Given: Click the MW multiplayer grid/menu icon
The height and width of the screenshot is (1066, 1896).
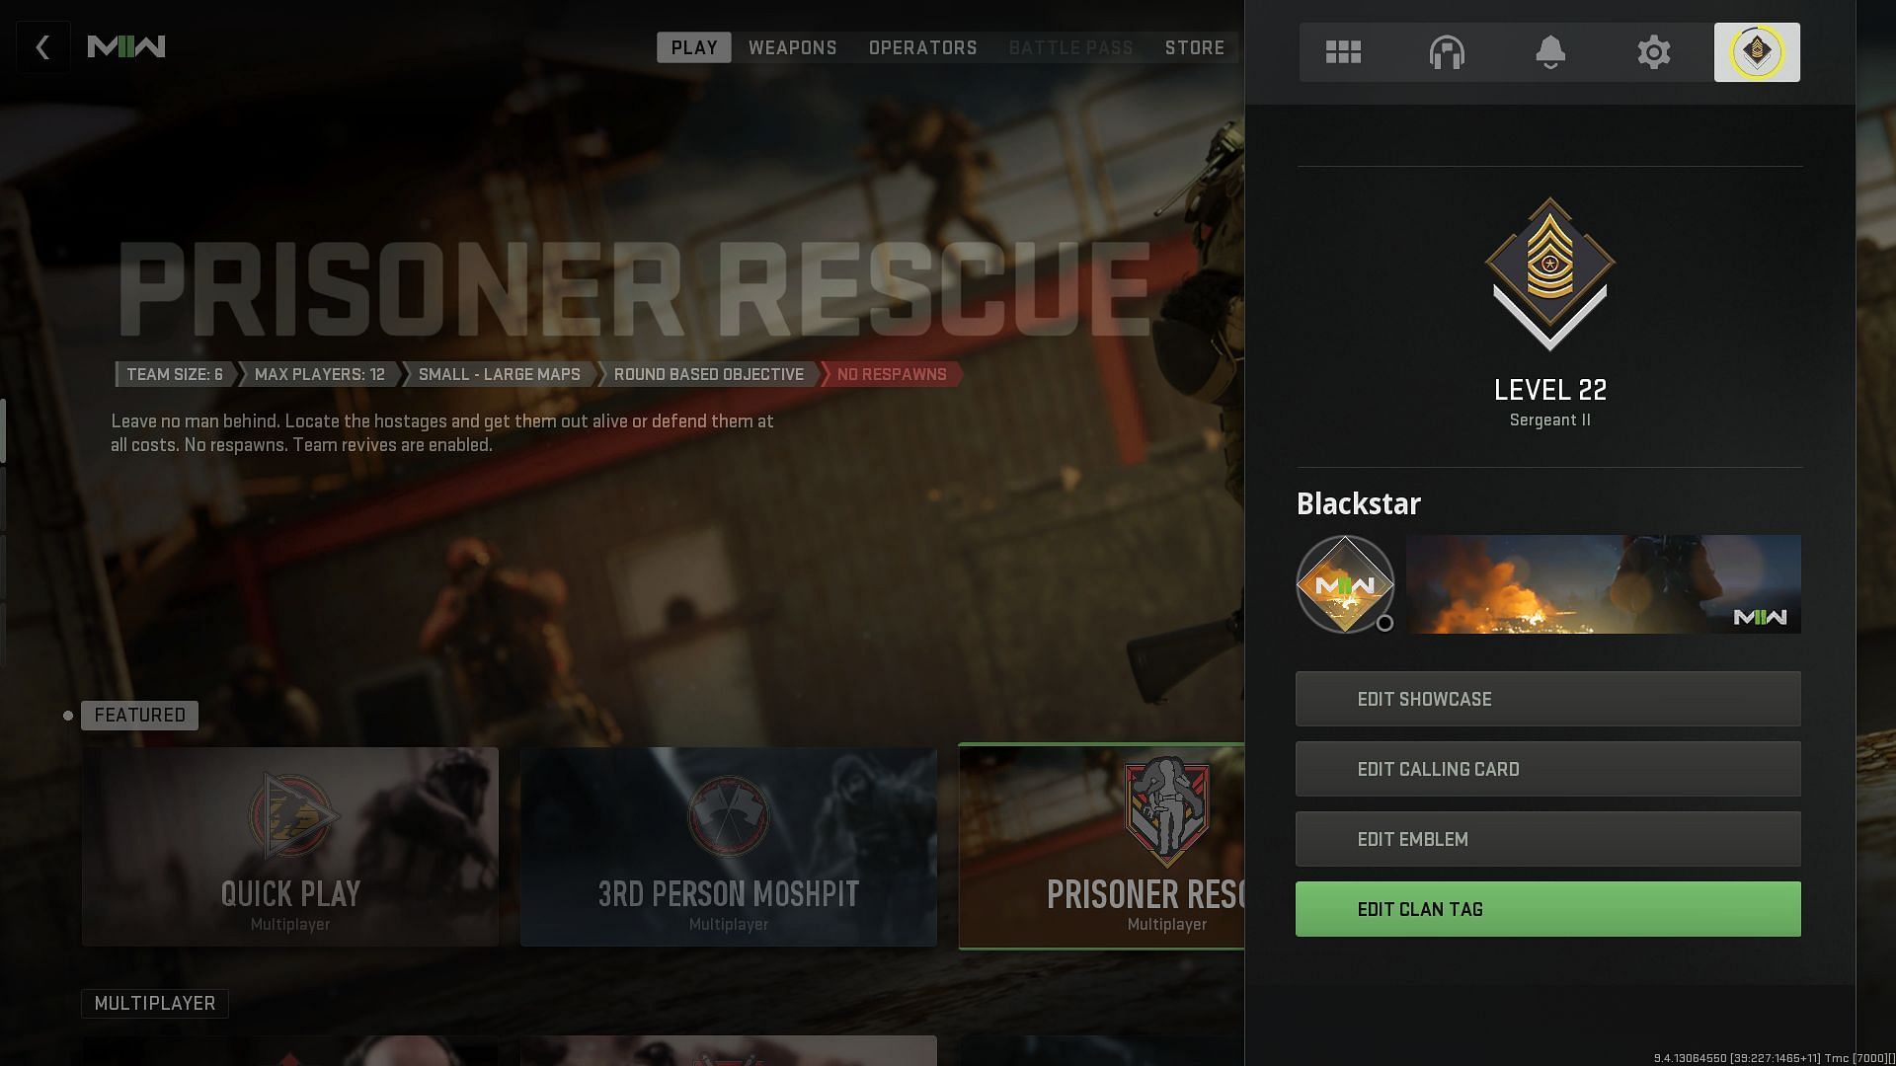Looking at the screenshot, I should click(1344, 52).
